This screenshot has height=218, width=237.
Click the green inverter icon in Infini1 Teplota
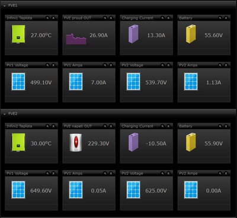click(18, 34)
